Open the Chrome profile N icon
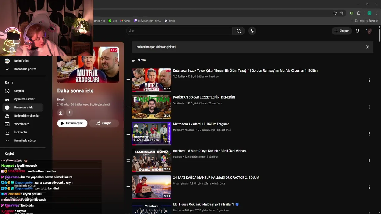381x214 pixels. tap(369, 13)
